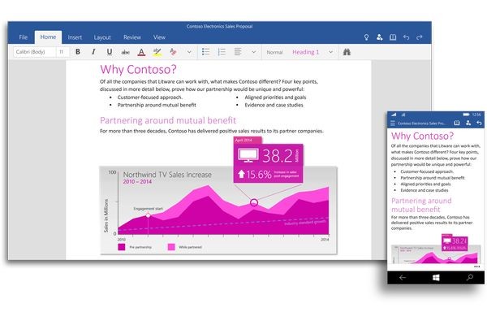Click the paragraph alignment icon
The width and height of the screenshot is (487, 325).
coord(238,52)
